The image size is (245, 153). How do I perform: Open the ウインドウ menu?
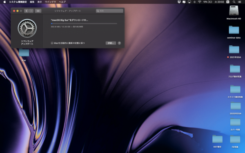coord(50,2)
